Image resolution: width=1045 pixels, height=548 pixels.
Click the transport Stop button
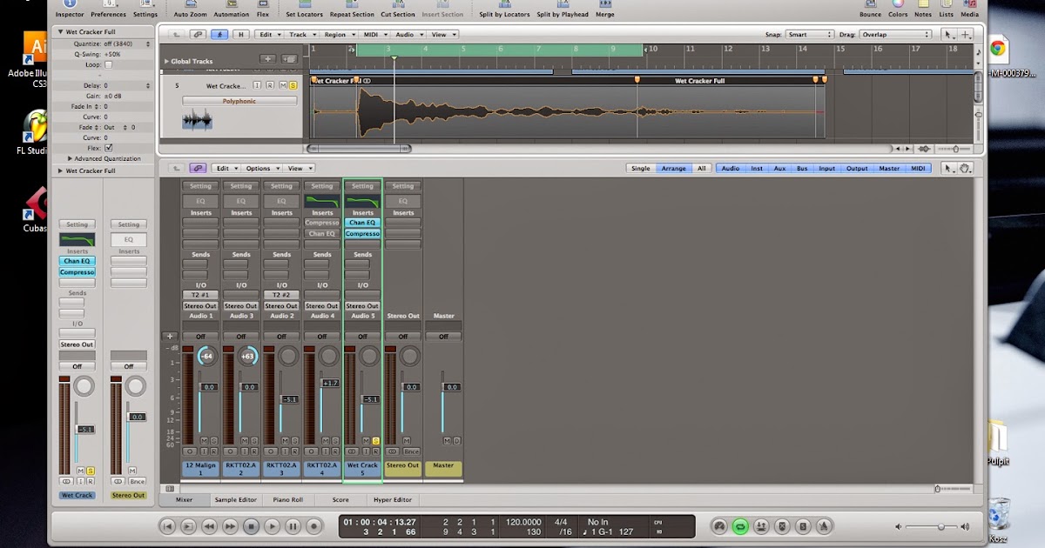point(251,526)
